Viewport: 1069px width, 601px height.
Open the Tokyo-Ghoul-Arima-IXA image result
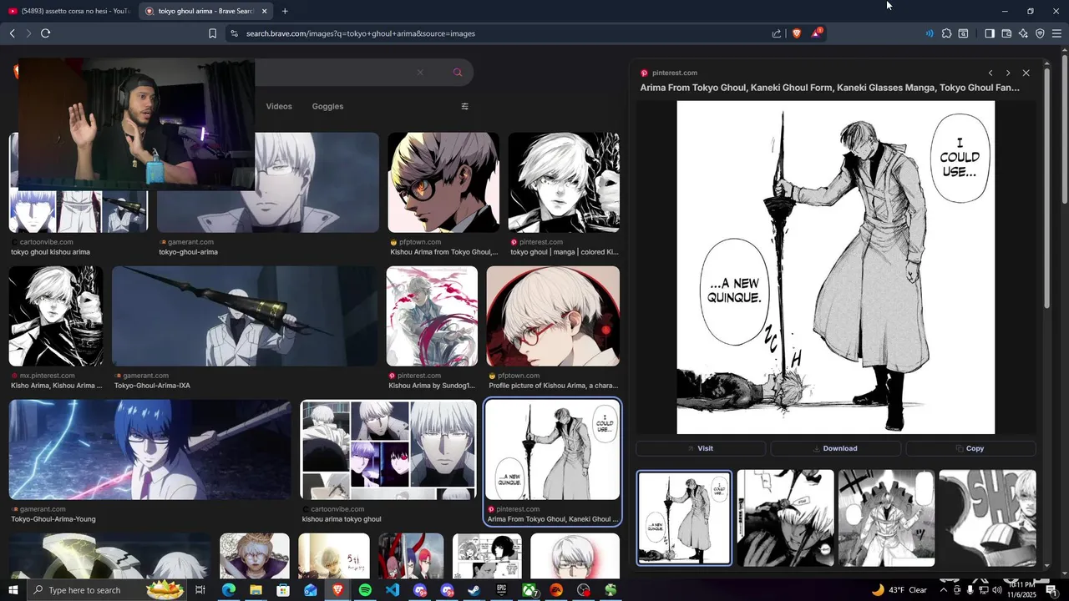pyautogui.click(x=245, y=316)
